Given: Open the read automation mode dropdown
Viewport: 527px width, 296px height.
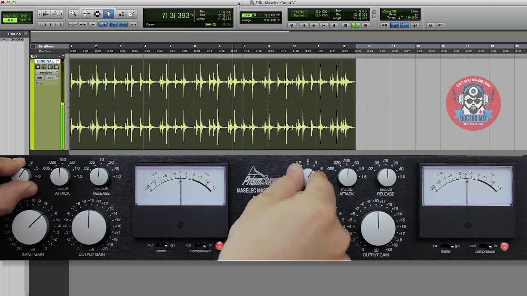Looking at the screenshot, I should 51,78.
